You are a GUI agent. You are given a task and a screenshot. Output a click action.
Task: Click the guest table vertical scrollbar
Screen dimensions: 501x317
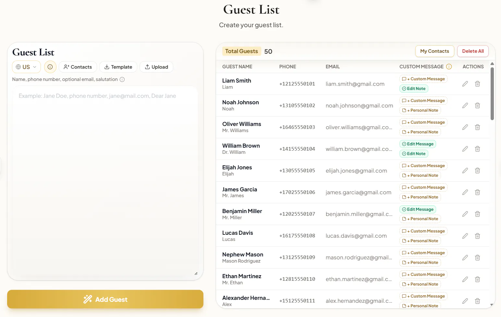[492, 94]
